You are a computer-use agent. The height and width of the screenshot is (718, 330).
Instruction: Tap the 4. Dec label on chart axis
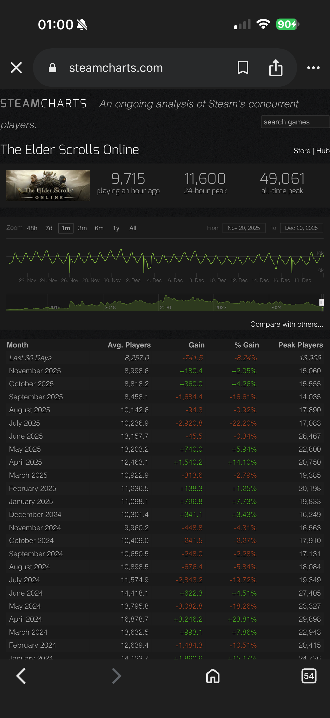[x=154, y=280]
